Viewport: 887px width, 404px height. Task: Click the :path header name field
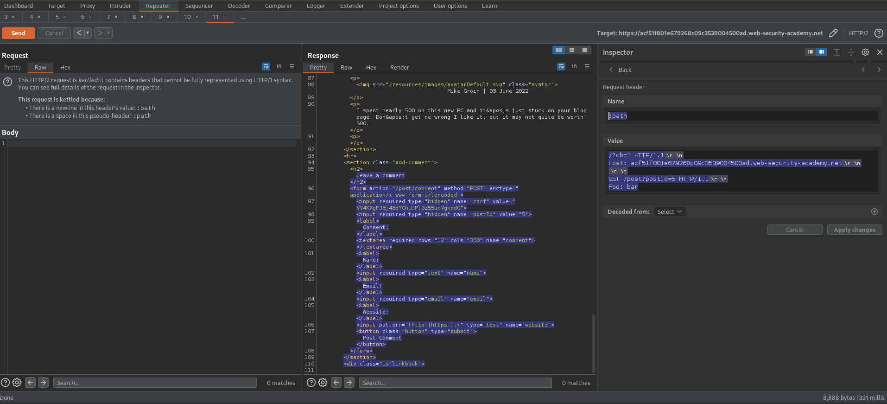tap(742, 115)
